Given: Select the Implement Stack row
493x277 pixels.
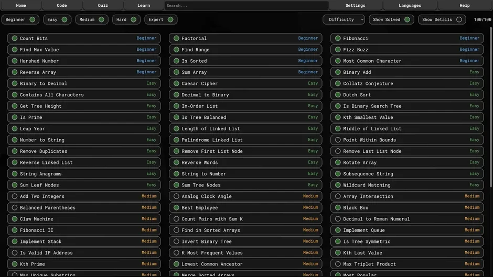Looking at the screenshot, I should pyautogui.click(x=84, y=241).
